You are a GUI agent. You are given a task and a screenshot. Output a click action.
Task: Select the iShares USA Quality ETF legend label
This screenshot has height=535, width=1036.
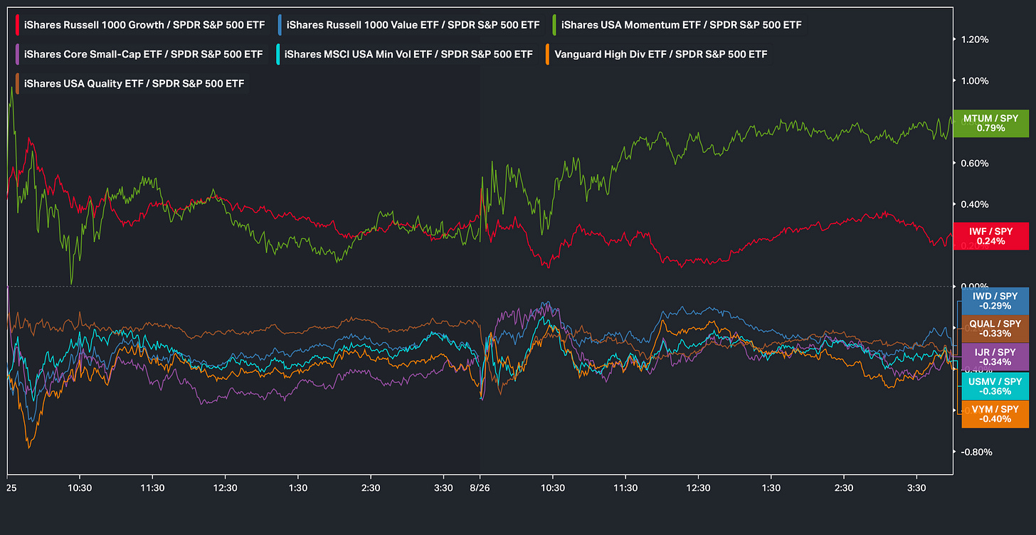pos(134,84)
